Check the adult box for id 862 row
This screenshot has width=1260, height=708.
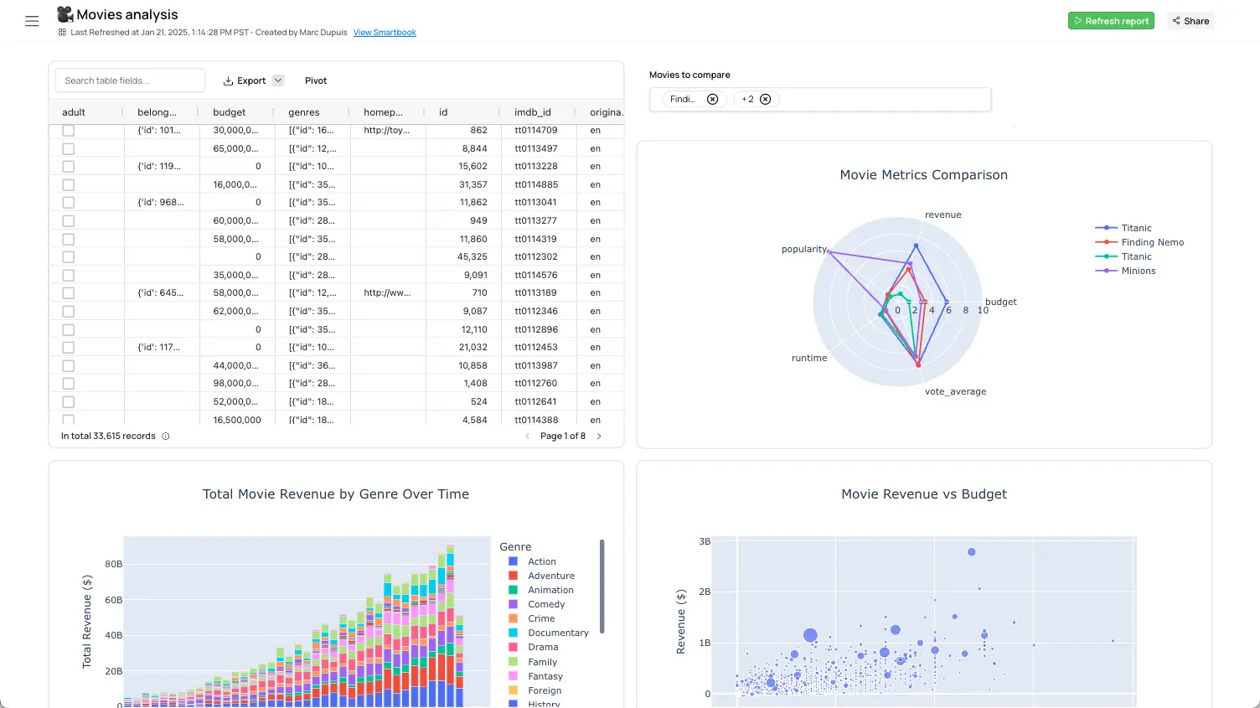[69, 131]
